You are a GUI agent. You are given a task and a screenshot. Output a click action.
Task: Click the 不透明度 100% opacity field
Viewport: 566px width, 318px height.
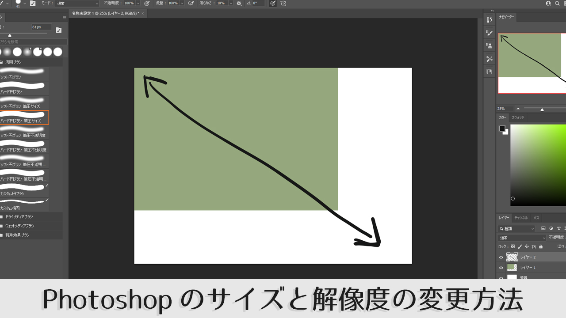pos(129,3)
